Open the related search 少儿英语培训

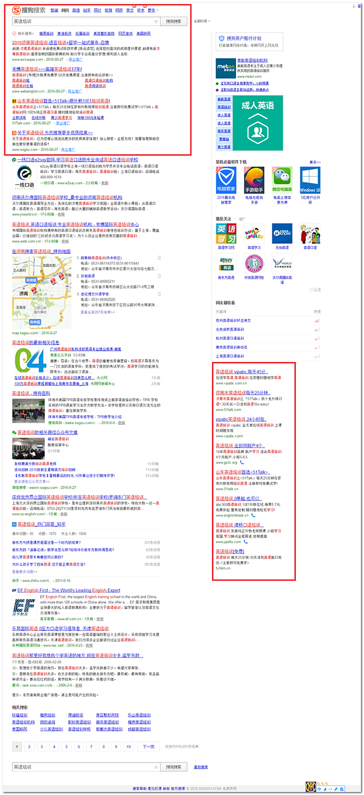[x=52, y=729]
